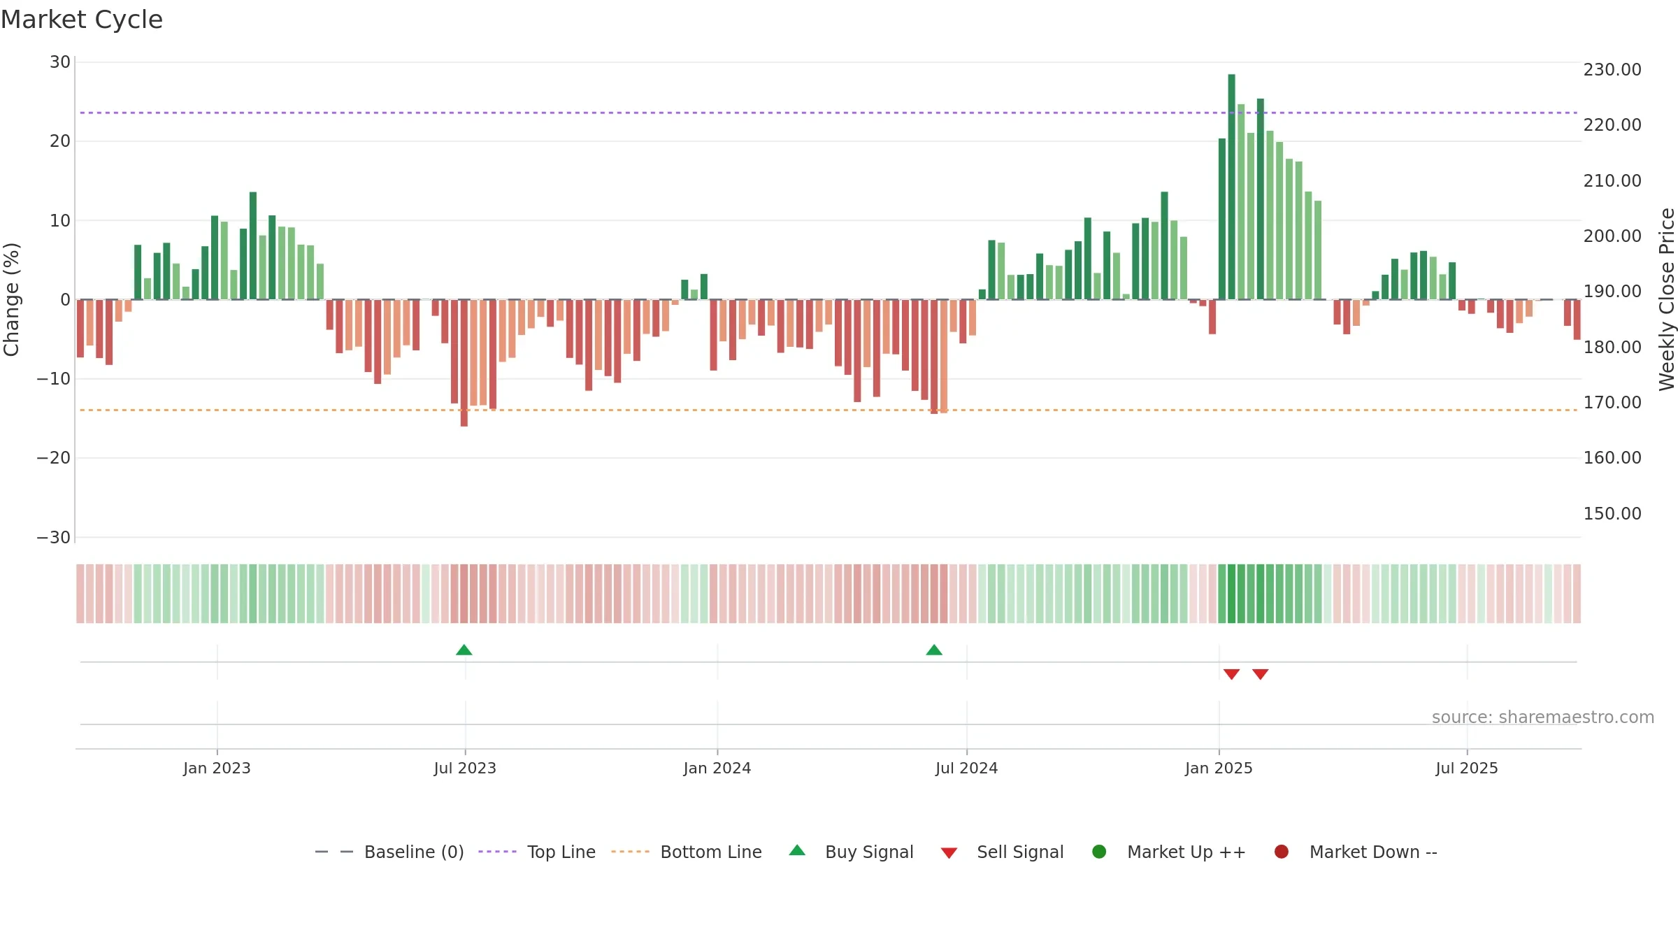Click the Bottom Line orange dotted legend marker
The height and width of the screenshot is (944, 1678).
631,852
